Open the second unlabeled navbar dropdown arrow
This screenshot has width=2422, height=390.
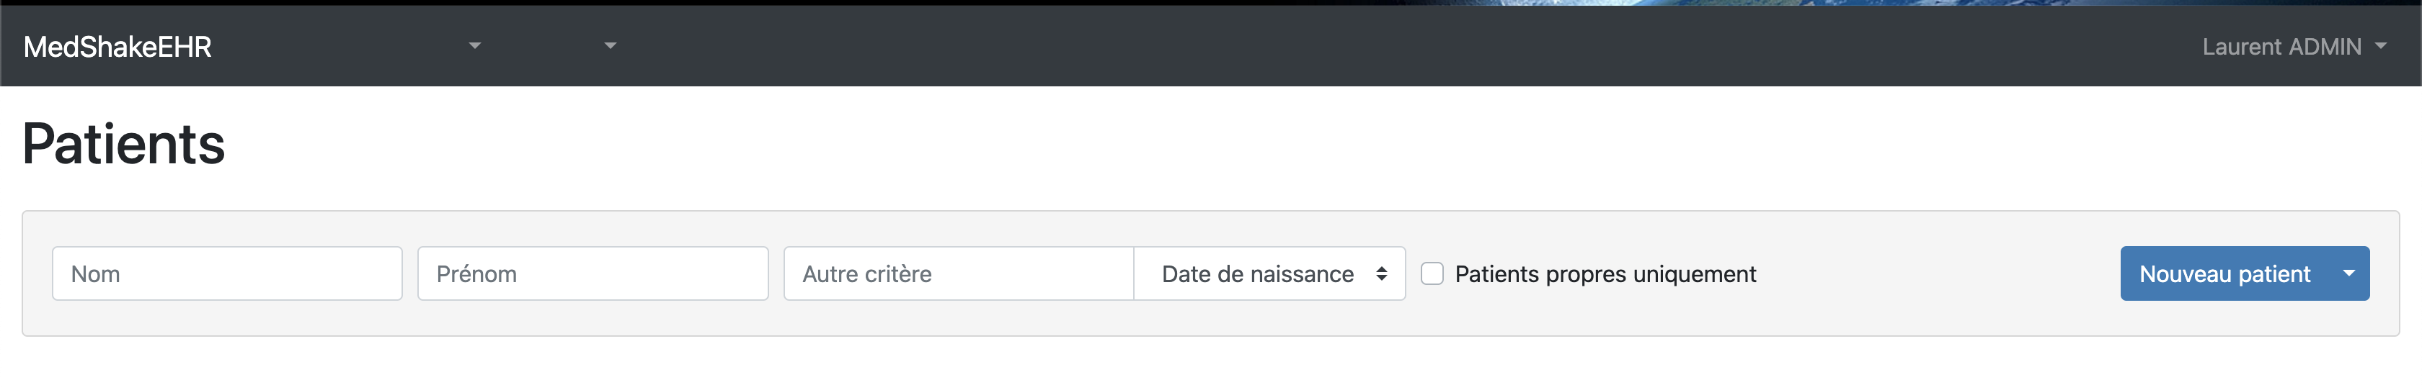click(x=611, y=46)
